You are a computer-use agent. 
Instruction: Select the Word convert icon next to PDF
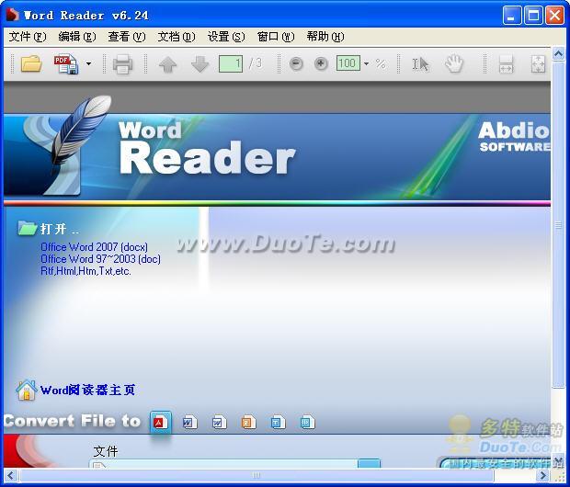coord(189,423)
